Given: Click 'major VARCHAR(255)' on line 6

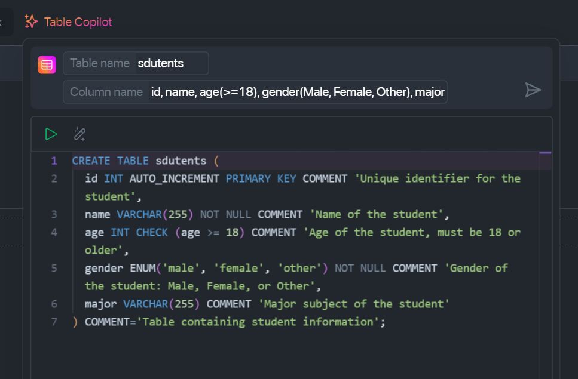Looking at the screenshot, I should click(142, 304).
